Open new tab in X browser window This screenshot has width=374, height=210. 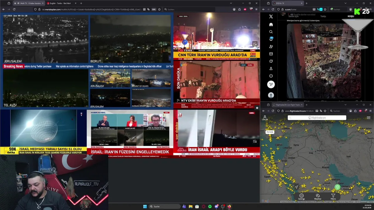point(307,3)
